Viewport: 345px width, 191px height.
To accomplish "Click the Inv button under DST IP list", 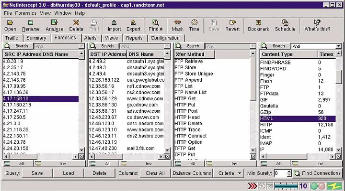I will tap(145, 164).
